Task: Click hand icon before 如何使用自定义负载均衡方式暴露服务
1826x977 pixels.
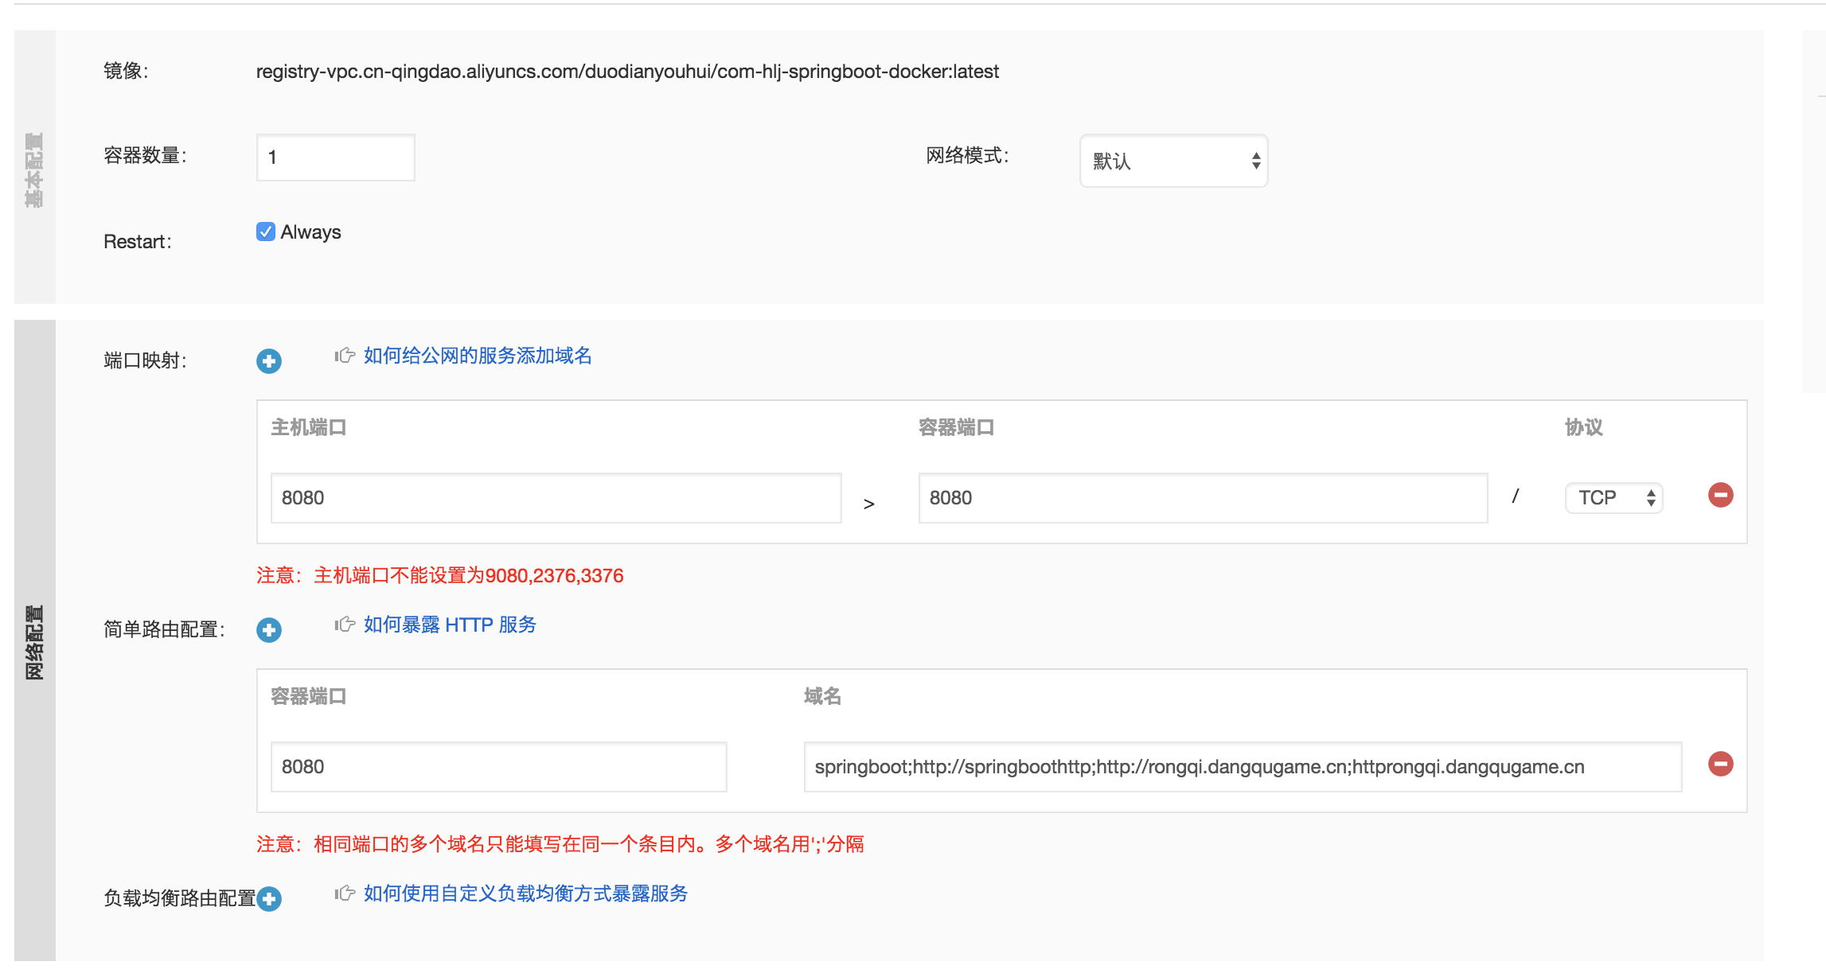Action: click(345, 893)
